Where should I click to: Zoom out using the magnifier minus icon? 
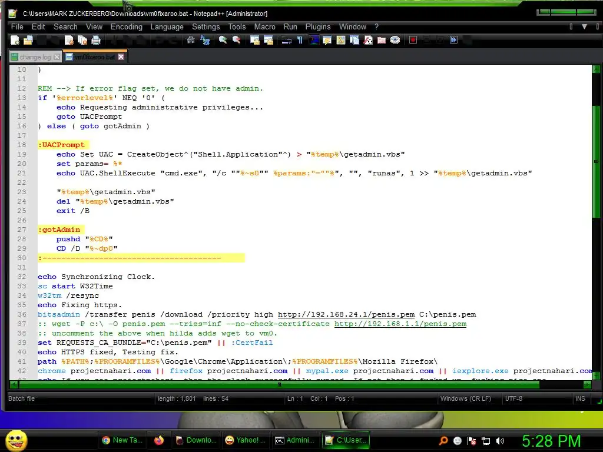click(x=237, y=40)
